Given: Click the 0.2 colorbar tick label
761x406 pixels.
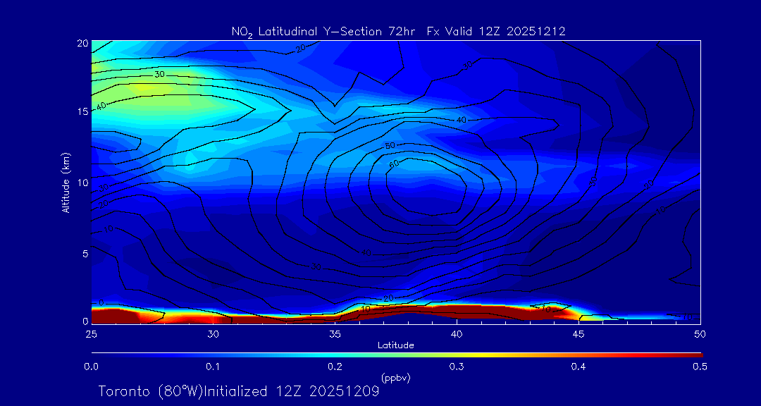Looking at the screenshot, I should tap(335, 367).
